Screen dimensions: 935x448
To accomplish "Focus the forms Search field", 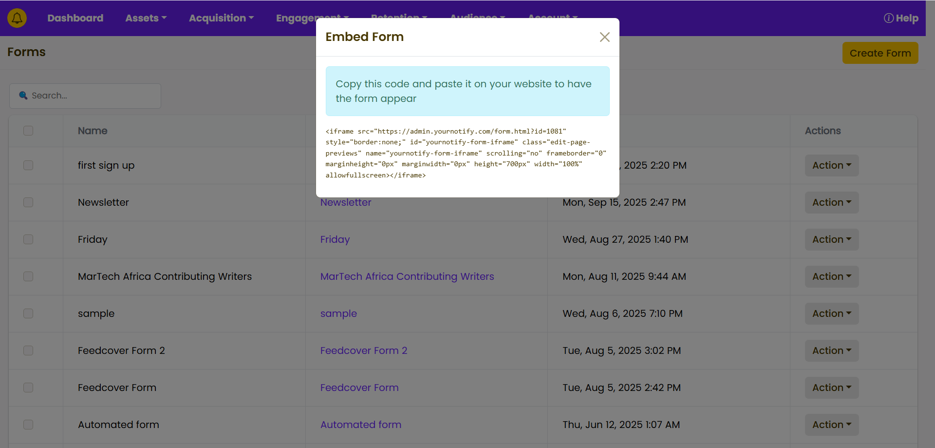I will click(x=93, y=96).
